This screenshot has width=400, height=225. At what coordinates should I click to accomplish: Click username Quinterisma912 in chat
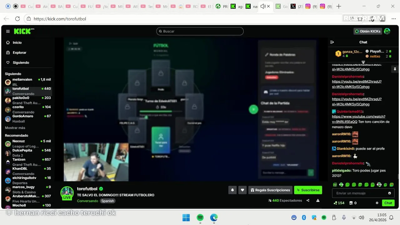(349, 112)
